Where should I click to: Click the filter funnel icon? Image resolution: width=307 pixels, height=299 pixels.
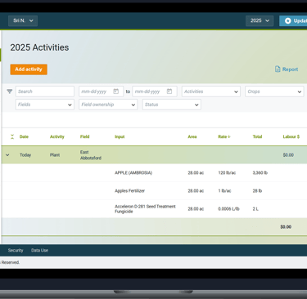(10, 91)
